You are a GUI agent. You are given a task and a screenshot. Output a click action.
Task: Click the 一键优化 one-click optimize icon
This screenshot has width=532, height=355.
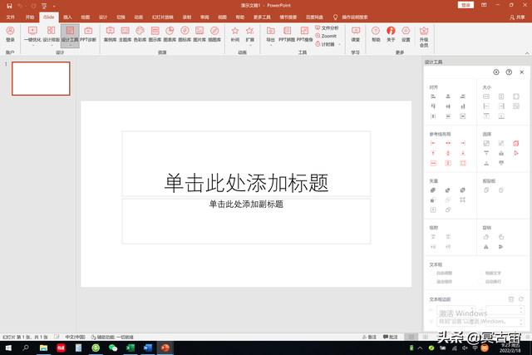31,33
